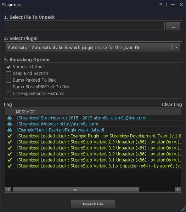Select the SteamStub Variant 3.1 Unpacker (x86) text
The image size is (186, 212).
pos(99,160)
